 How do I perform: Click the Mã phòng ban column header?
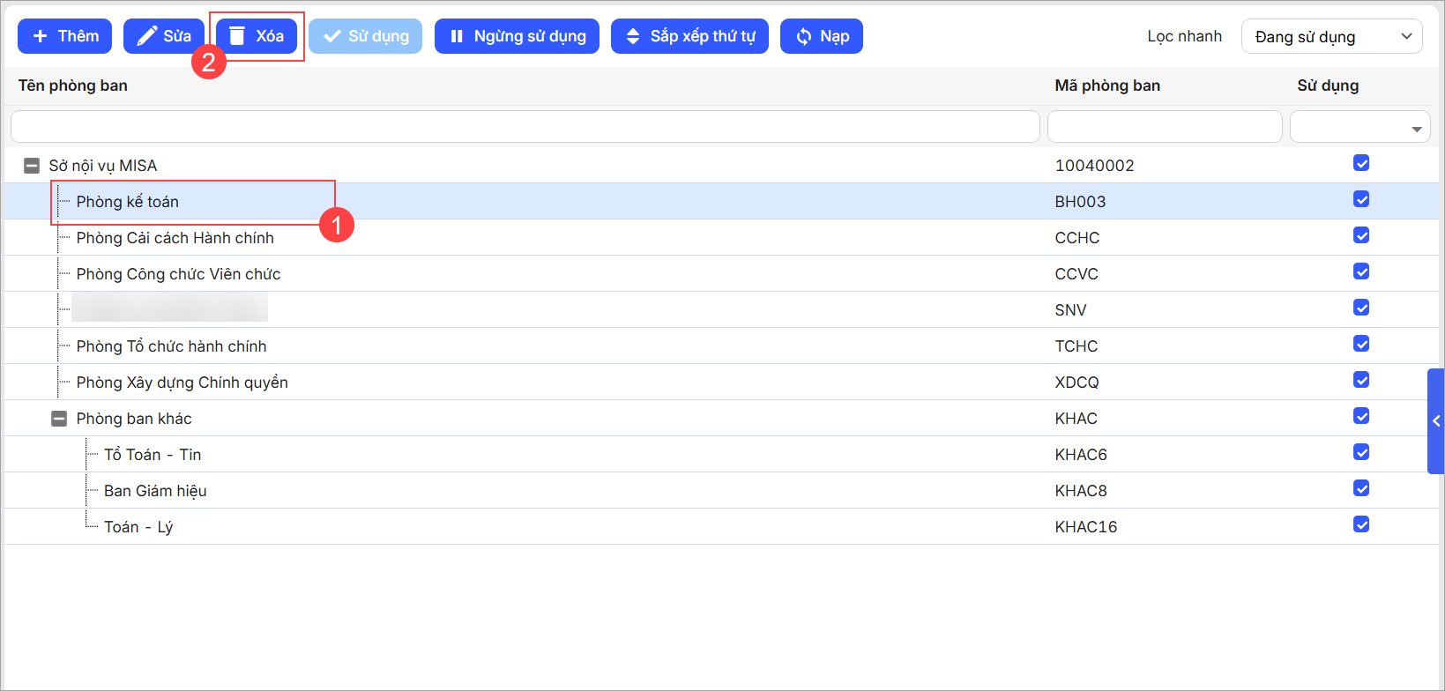click(1107, 85)
